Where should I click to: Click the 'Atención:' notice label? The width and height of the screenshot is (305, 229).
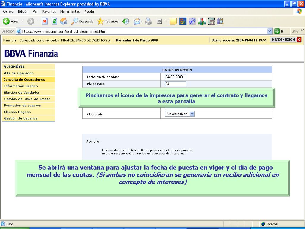tap(94, 141)
